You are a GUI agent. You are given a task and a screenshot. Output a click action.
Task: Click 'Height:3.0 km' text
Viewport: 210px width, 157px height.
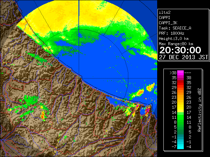[174, 39]
